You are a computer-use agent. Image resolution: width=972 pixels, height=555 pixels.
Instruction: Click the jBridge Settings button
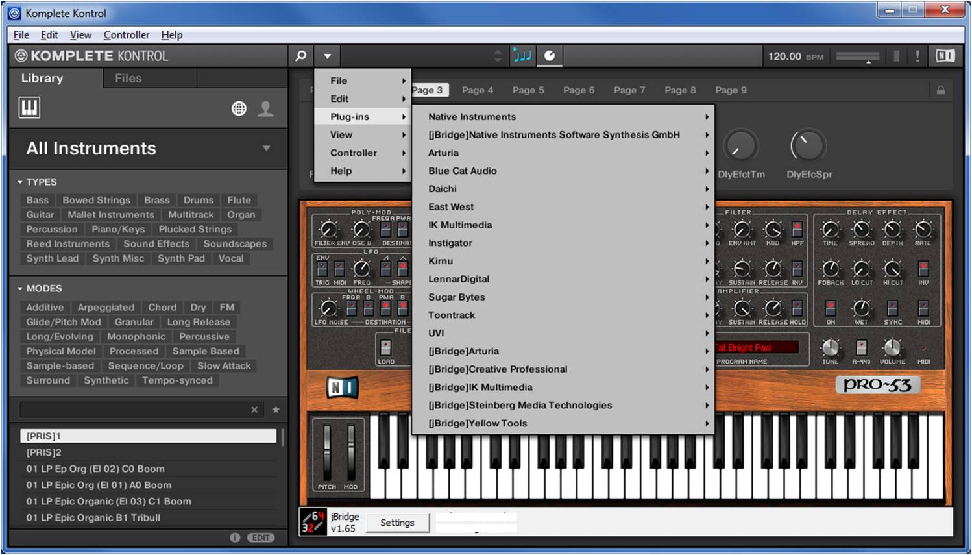click(397, 522)
